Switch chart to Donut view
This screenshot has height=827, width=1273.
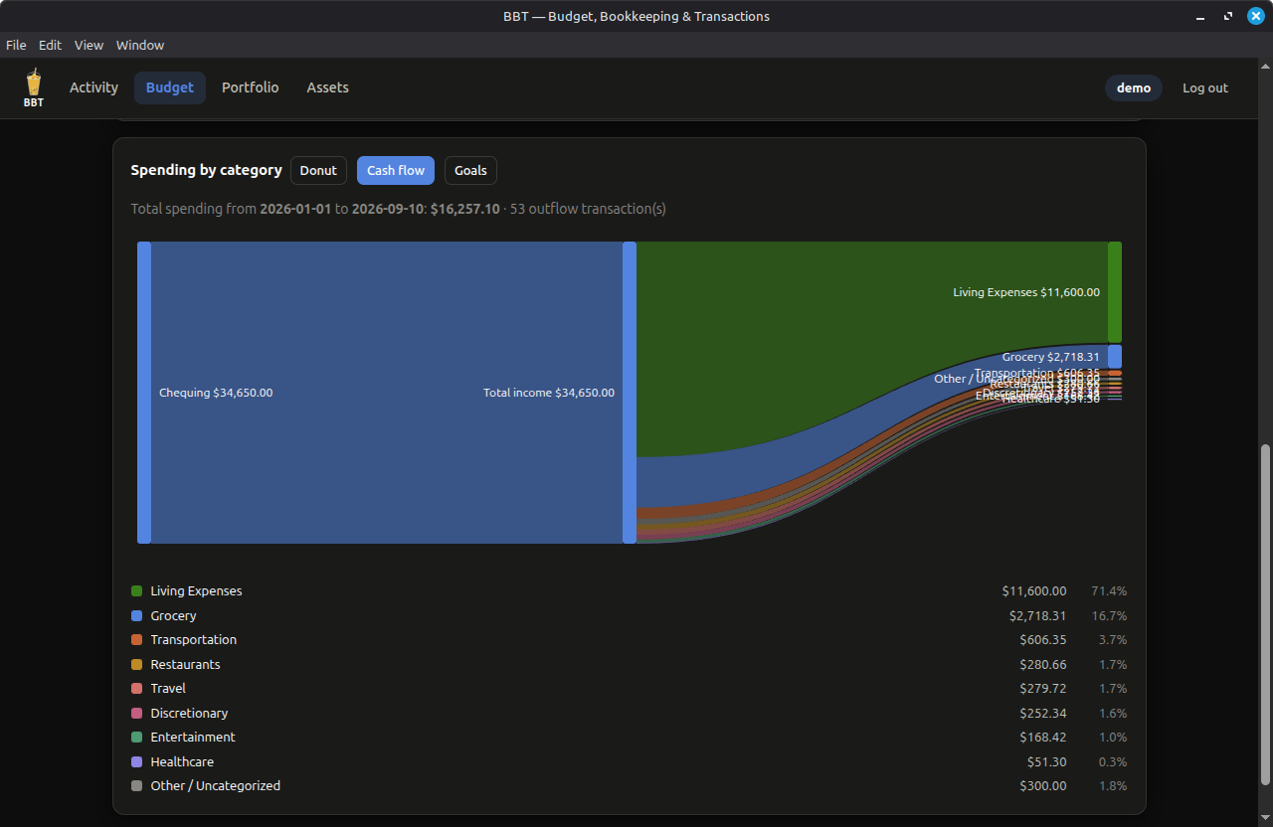pos(318,170)
